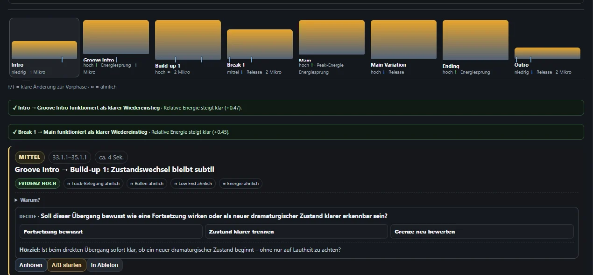Start the A/B comparison
Image resolution: width=593 pixels, height=275 pixels.
(x=66, y=265)
